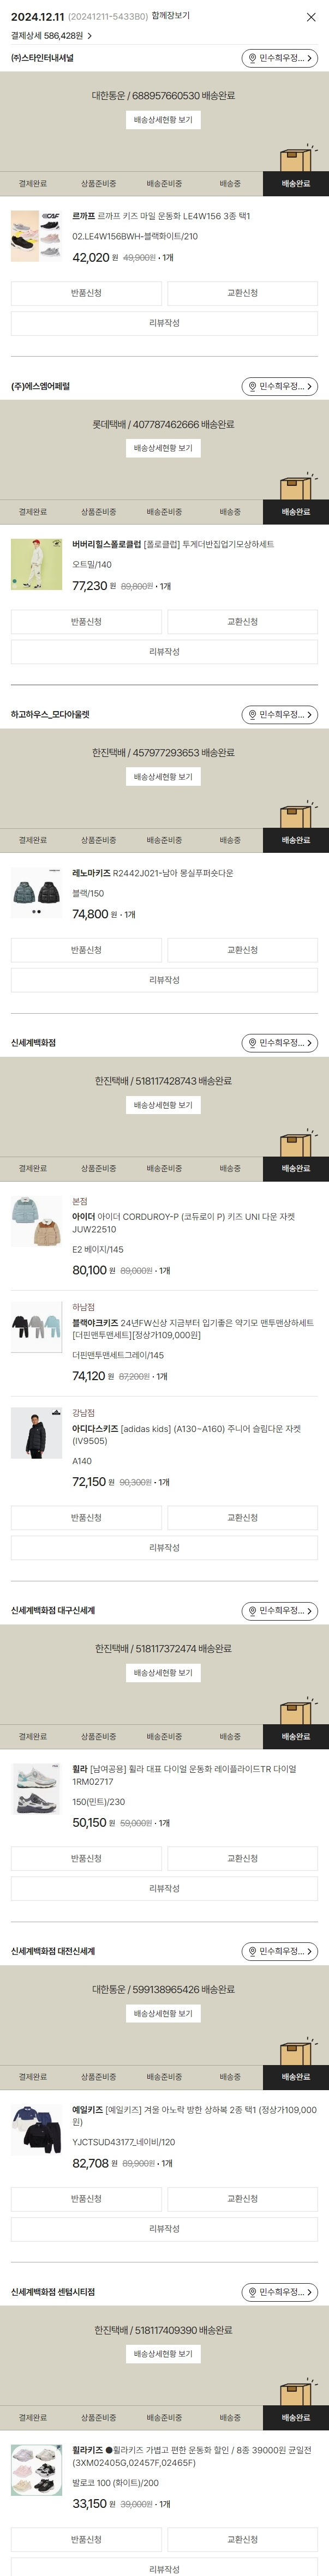View delivery details for 대한통운 688957660530

click(x=164, y=120)
